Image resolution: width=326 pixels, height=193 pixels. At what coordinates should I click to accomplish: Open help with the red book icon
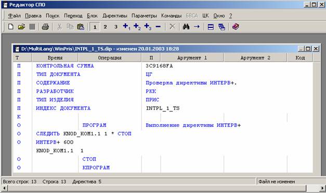tap(236, 27)
